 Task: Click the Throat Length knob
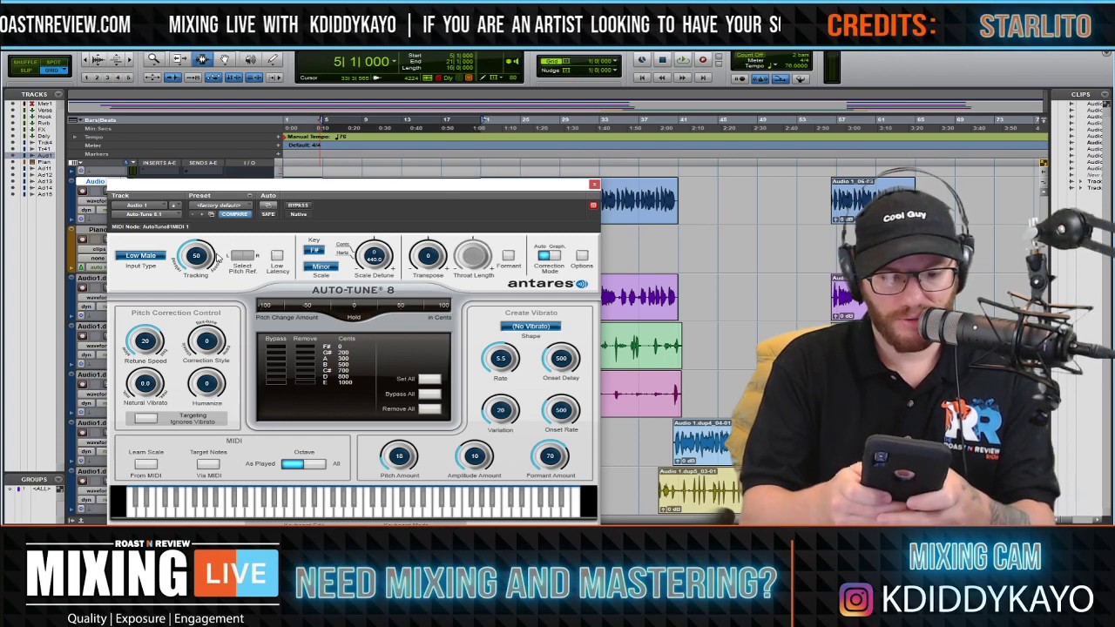tap(473, 255)
